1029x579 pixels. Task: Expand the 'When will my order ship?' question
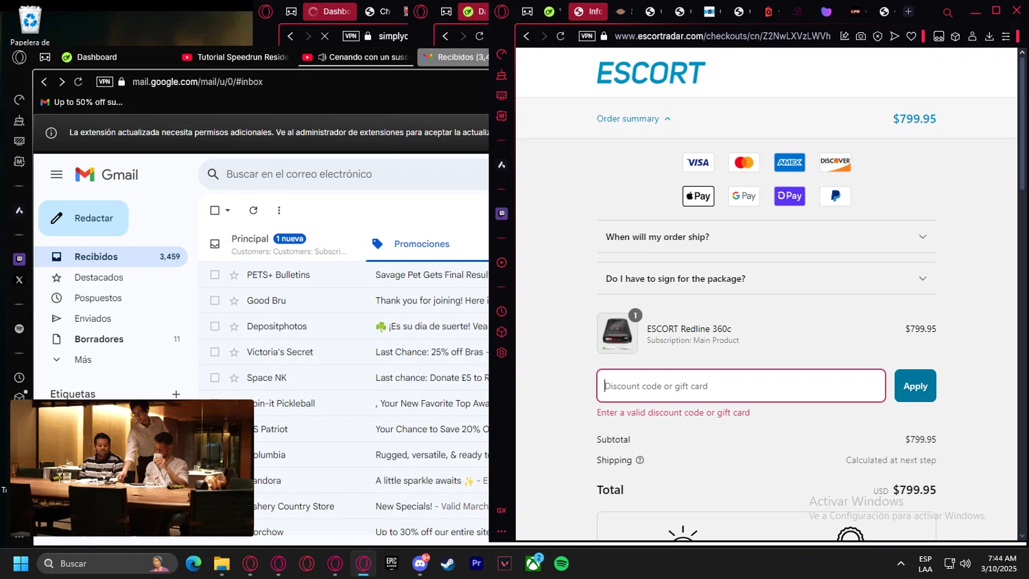(766, 237)
